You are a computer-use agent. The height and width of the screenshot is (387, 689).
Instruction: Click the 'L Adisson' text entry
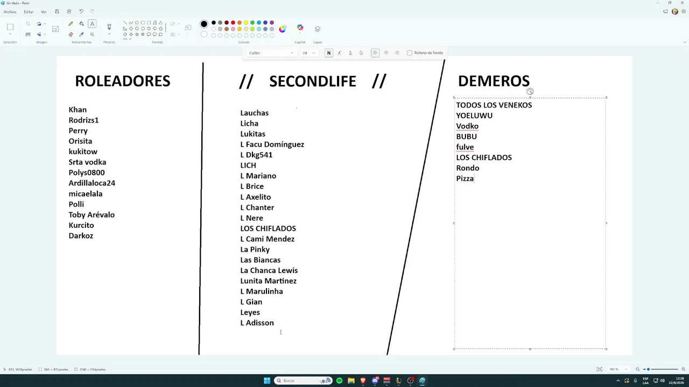click(257, 322)
